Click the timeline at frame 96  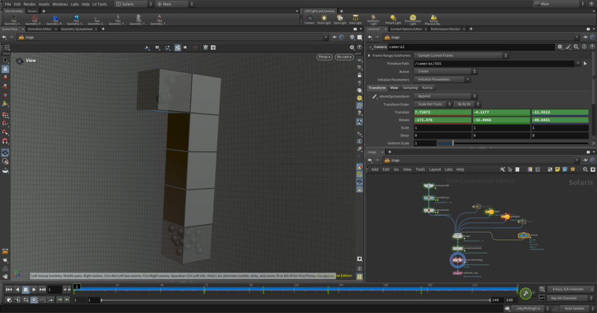[251, 289]
